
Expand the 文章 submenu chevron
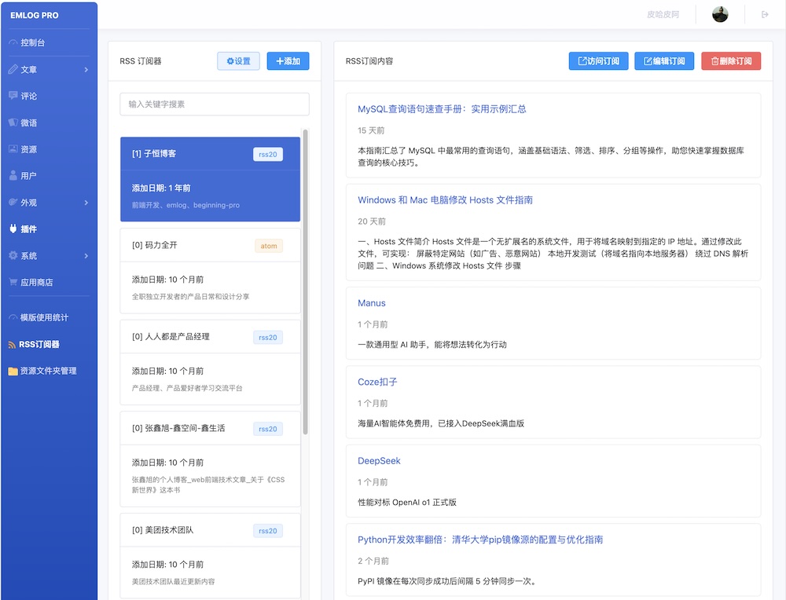pyautogui.click(x=86, y=70)
